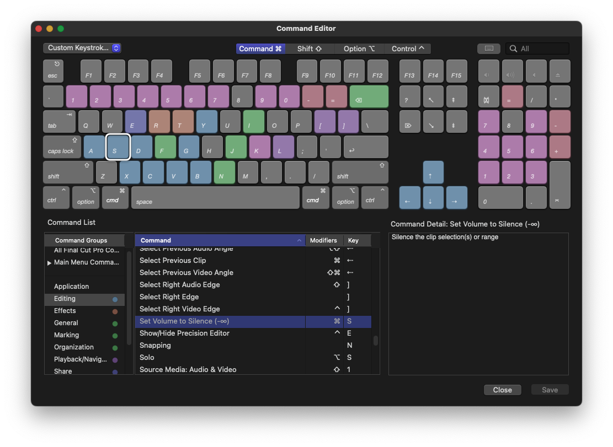Click the highlighted S key

click(x=118, y=147)
